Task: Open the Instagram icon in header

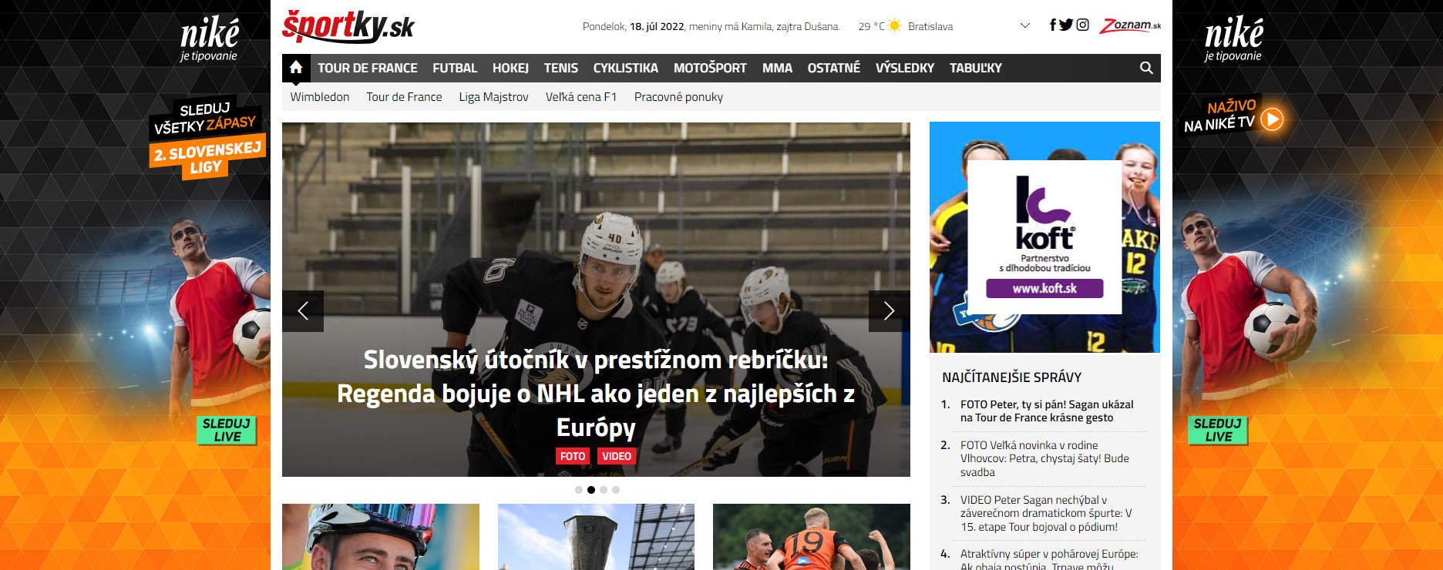Action: 1082,25
